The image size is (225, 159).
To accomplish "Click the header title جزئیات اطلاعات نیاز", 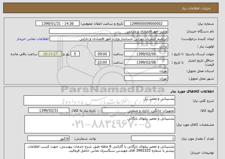I will pyautogui.click(x=196, y=8).
